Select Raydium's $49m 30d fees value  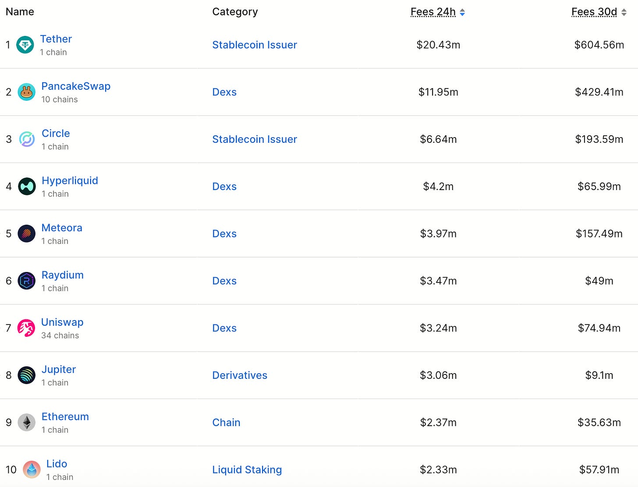[x=599, y=281]
